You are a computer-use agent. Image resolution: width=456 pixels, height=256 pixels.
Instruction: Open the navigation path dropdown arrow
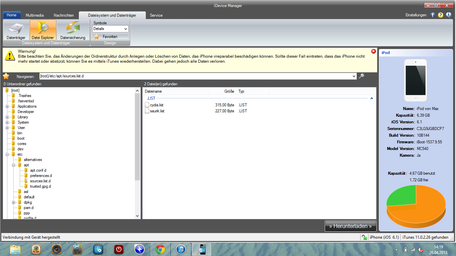354,76
